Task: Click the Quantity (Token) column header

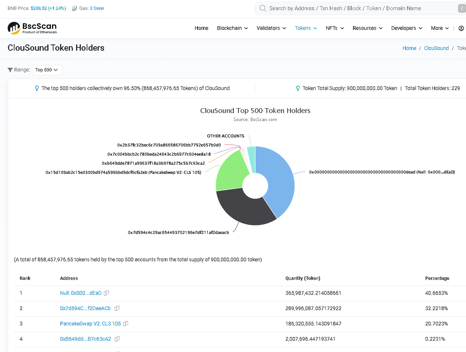Action: (303, 278)
